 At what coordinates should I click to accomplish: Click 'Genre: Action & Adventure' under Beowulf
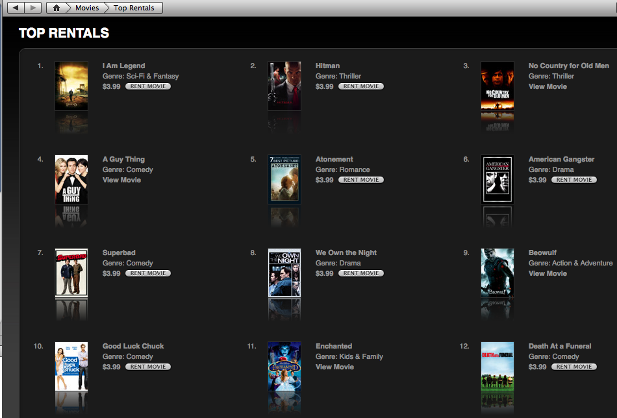(x=571, y=264)
